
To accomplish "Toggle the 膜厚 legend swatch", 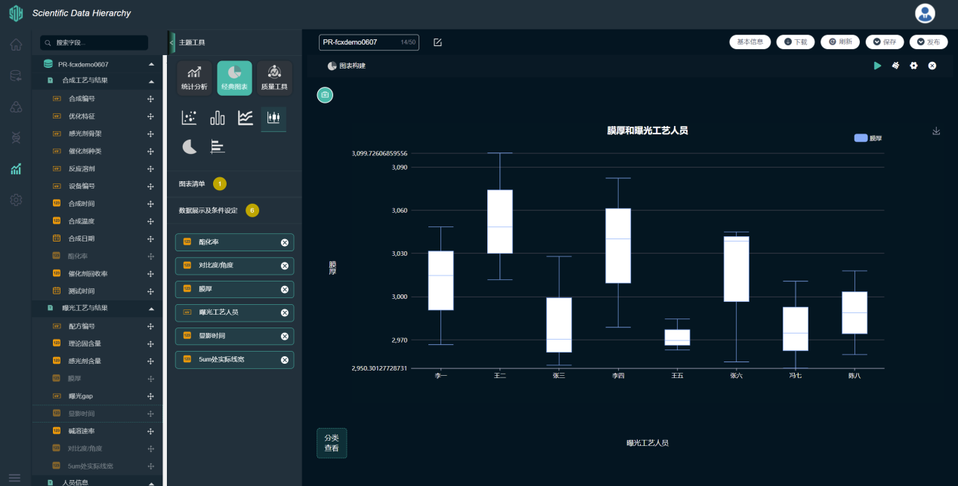I will pyautogui.click(x=861, y=138).
